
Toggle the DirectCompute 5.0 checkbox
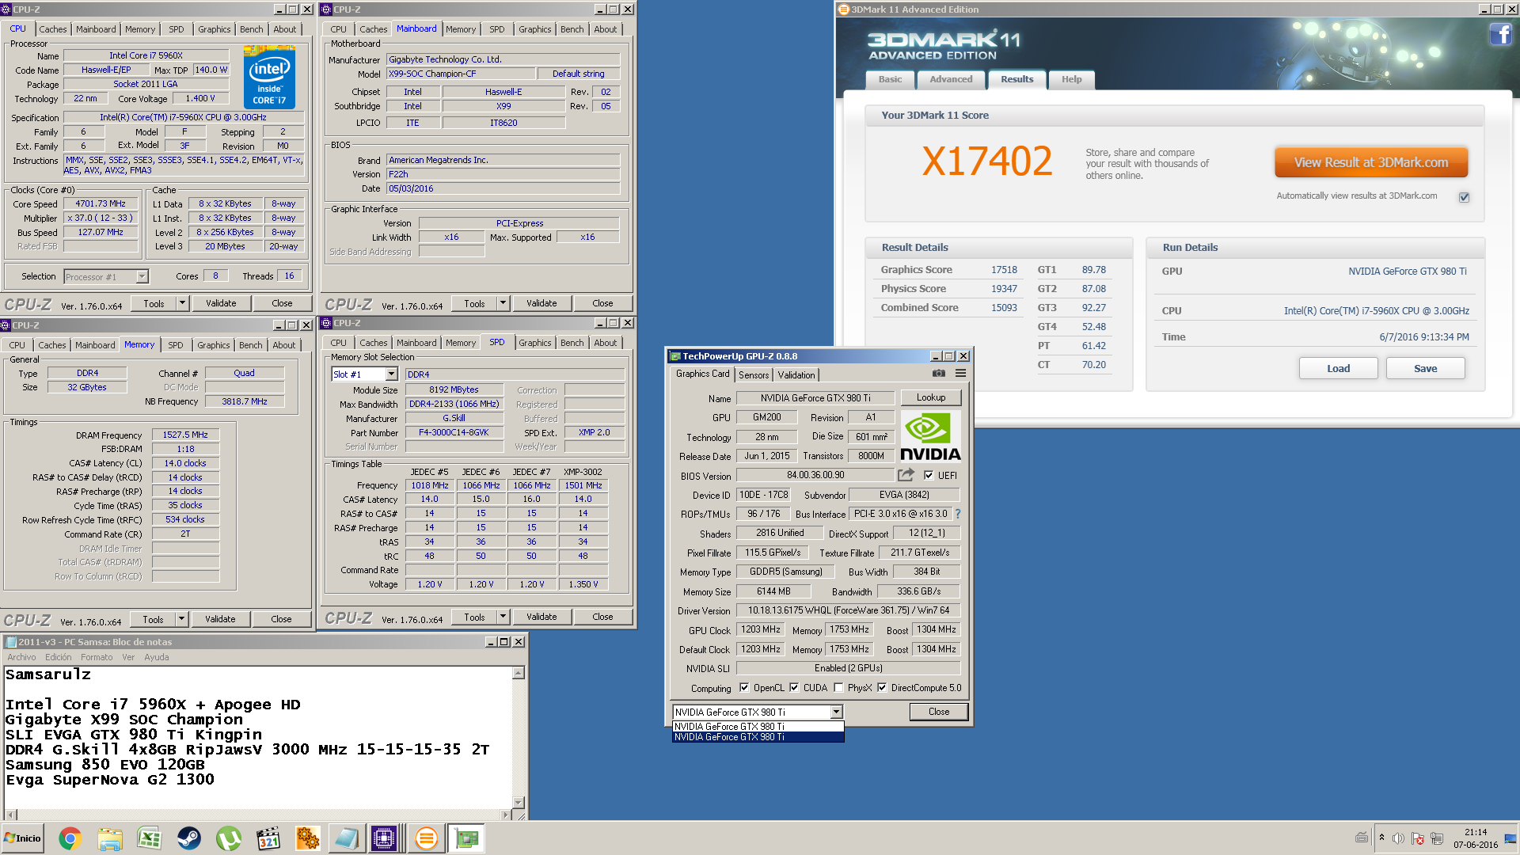pyautogui.click(x=882, y=687)
